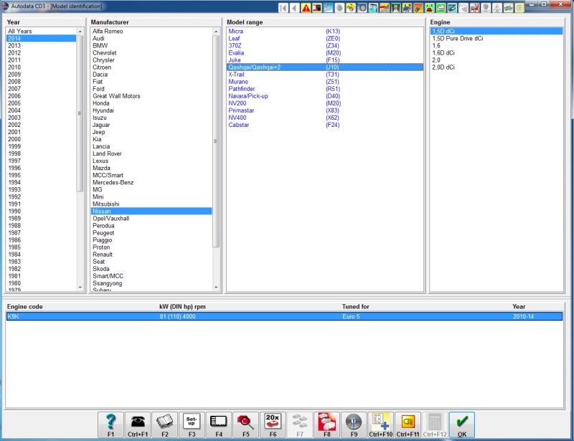Pick the Leaf model range
The height and width of the screenshot is (441, 574).
pos(325,39)
